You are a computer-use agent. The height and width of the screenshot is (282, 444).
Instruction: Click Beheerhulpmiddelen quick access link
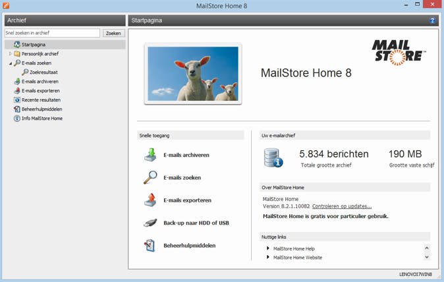click(190, 246)
